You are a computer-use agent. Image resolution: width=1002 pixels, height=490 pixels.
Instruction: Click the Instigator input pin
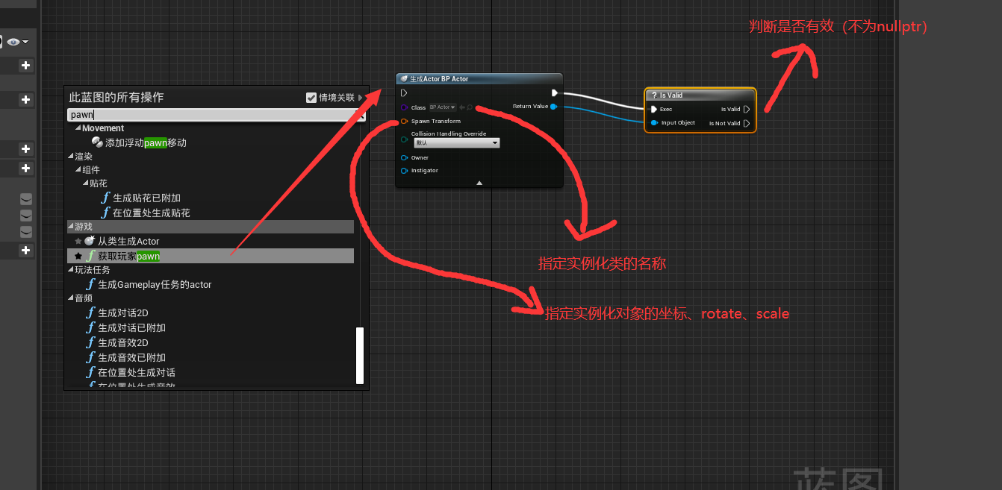pyautogui.click(x=404, y=171)
